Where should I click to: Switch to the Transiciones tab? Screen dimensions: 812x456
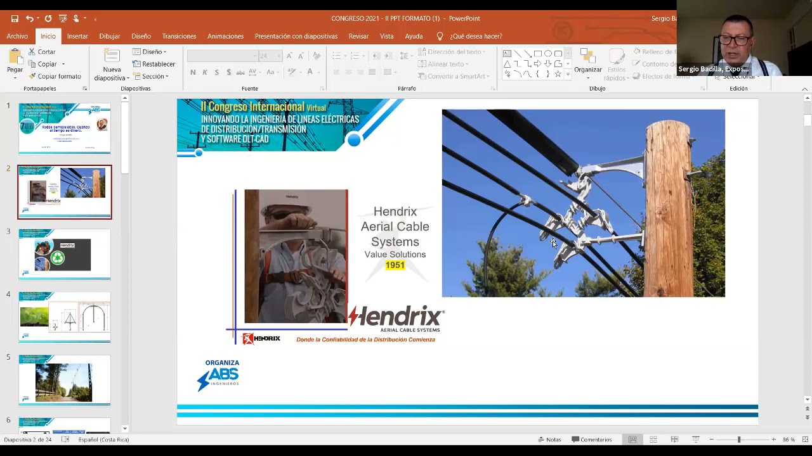[179, 36]
